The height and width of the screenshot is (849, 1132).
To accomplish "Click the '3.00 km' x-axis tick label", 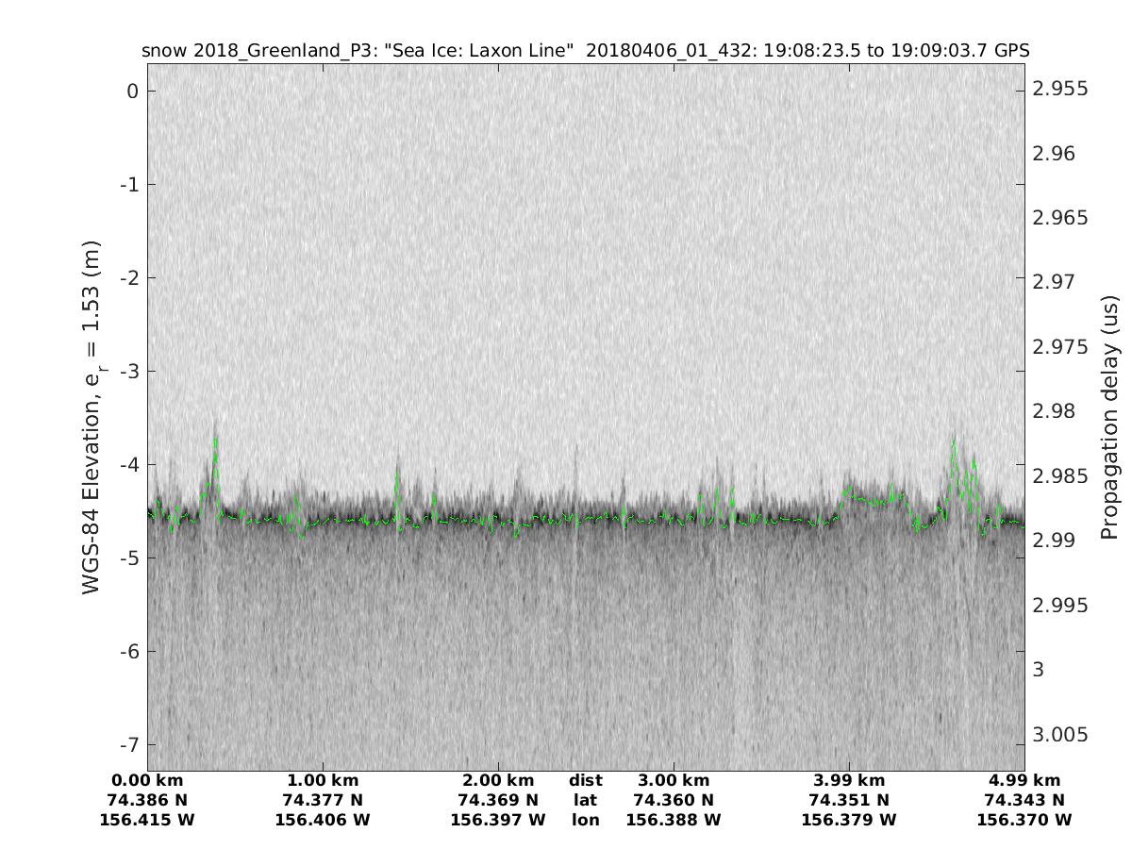I will coord(674,780).
